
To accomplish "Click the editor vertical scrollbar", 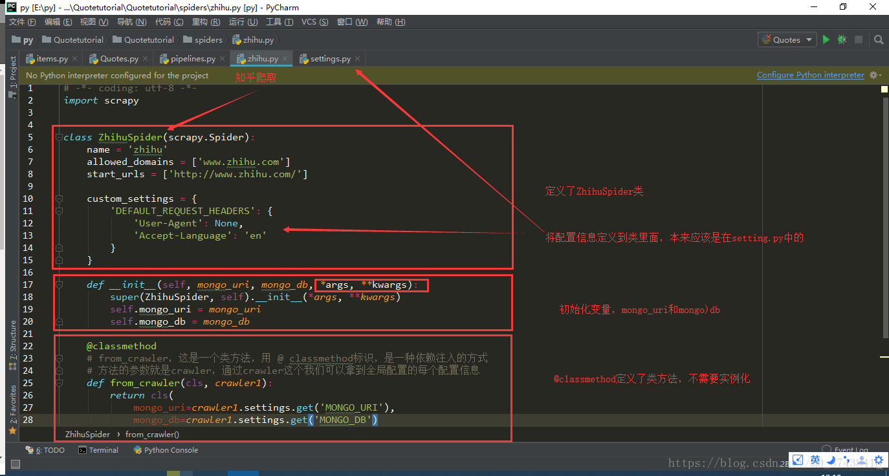I will click(884, 217).
